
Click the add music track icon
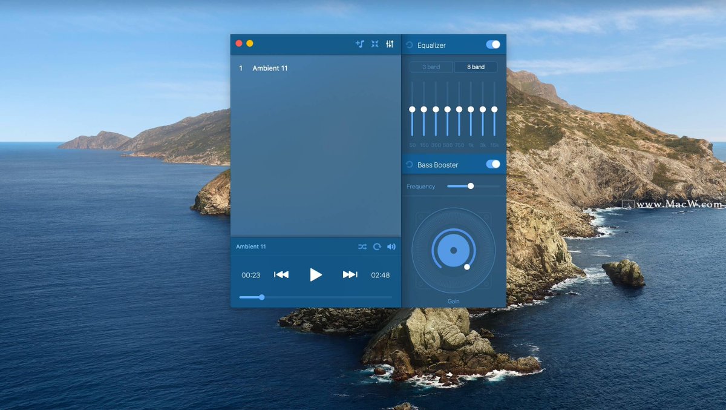[x=359, y=44]
